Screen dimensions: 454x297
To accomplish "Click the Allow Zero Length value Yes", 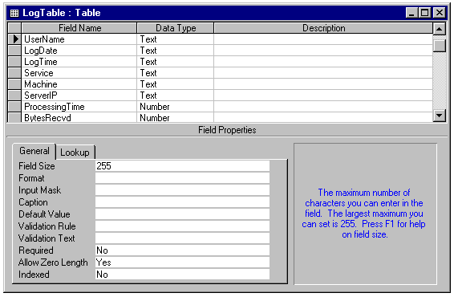I will point(182,262).
